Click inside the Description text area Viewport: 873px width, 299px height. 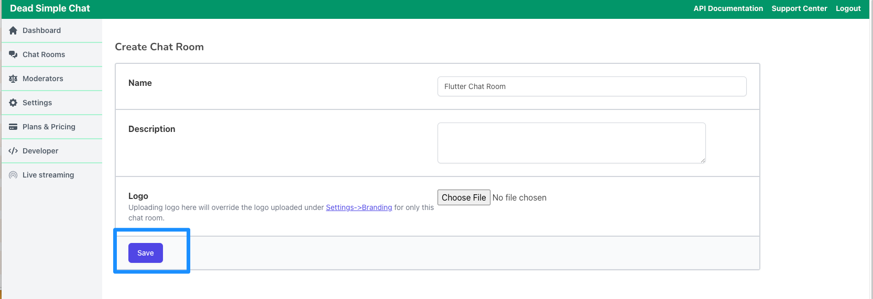(x=572, y=143)
